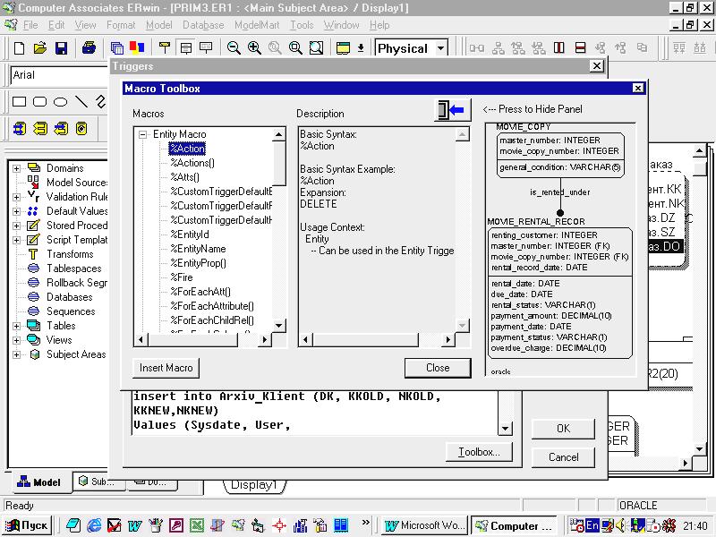Select the %EntityName macro
Viewport: 716px width, 537px height.
tap(198, 249)
